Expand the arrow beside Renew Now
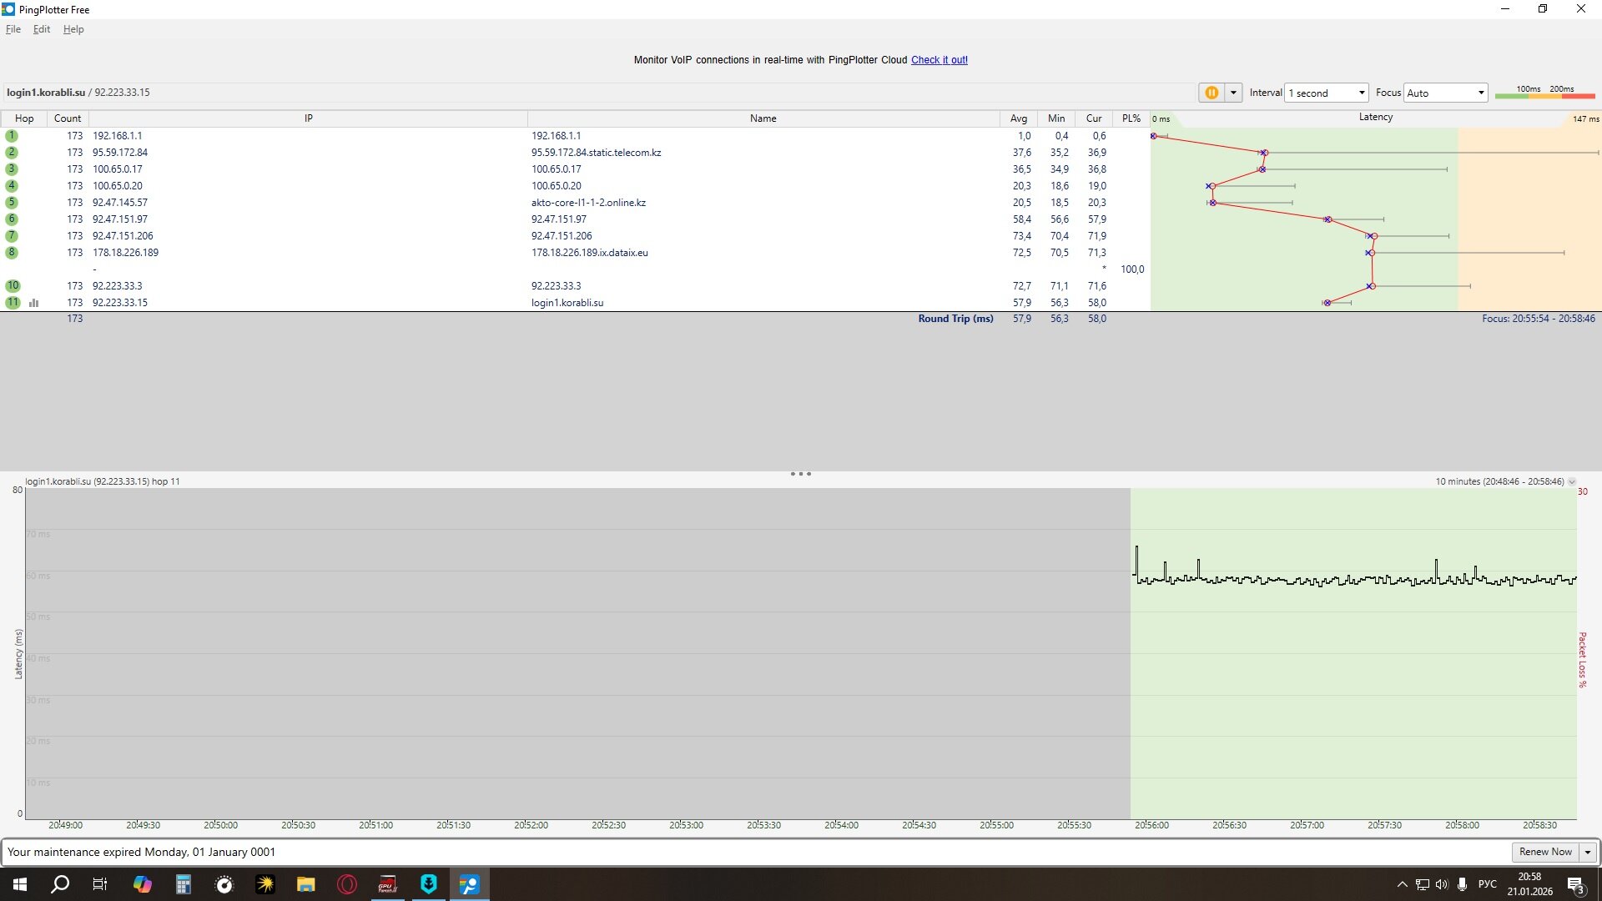 coord(1588,852)
